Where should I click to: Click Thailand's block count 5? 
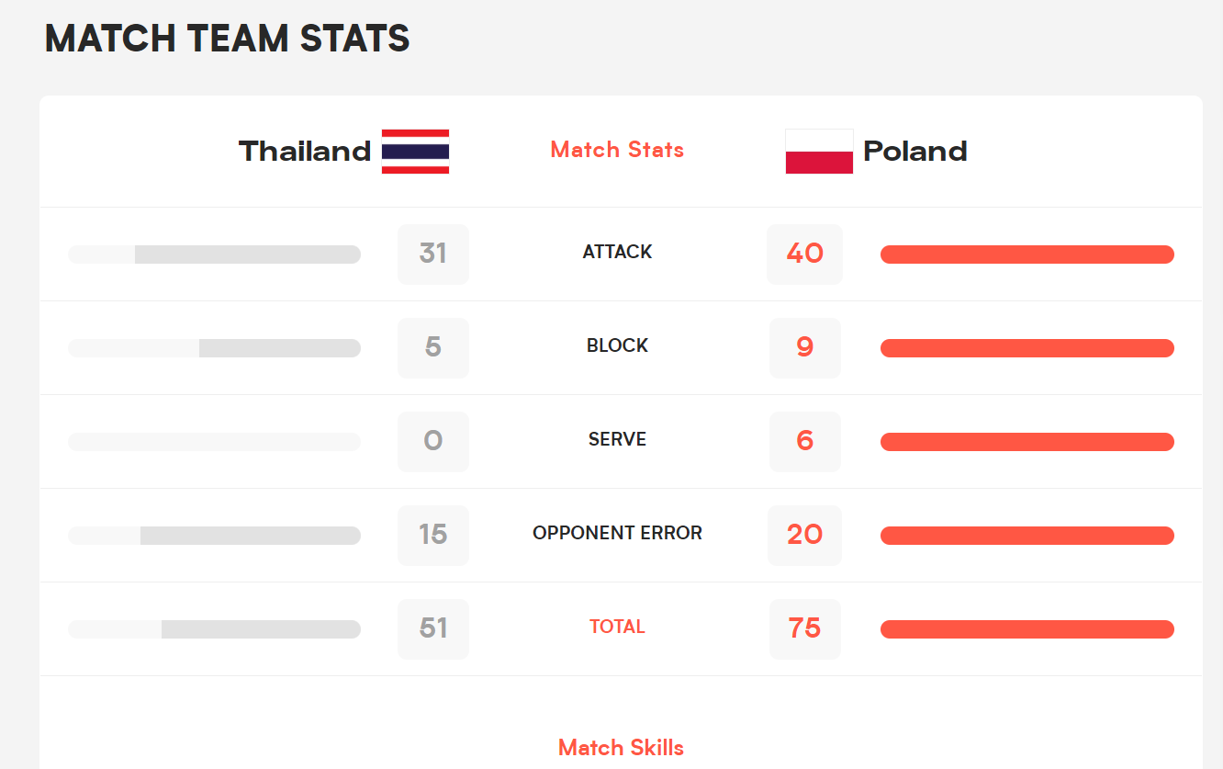click(433, 347)
